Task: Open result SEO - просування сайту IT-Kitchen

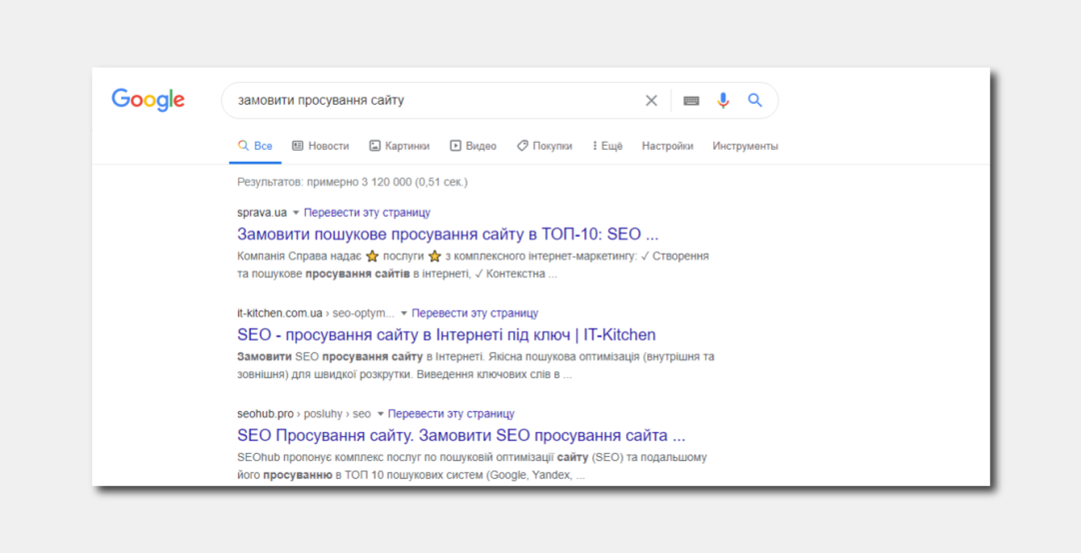Action: pos(446,334)
